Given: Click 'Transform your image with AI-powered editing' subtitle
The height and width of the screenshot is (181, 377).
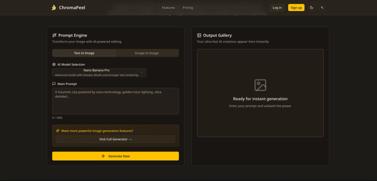Looking at the screenshot, I should [87, 41].
